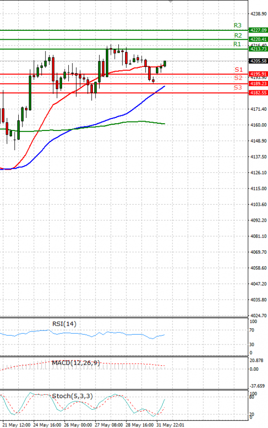Select the 4213.73 green price tag
Viewport: 268px width, 428px height.
tap(258, 49)
